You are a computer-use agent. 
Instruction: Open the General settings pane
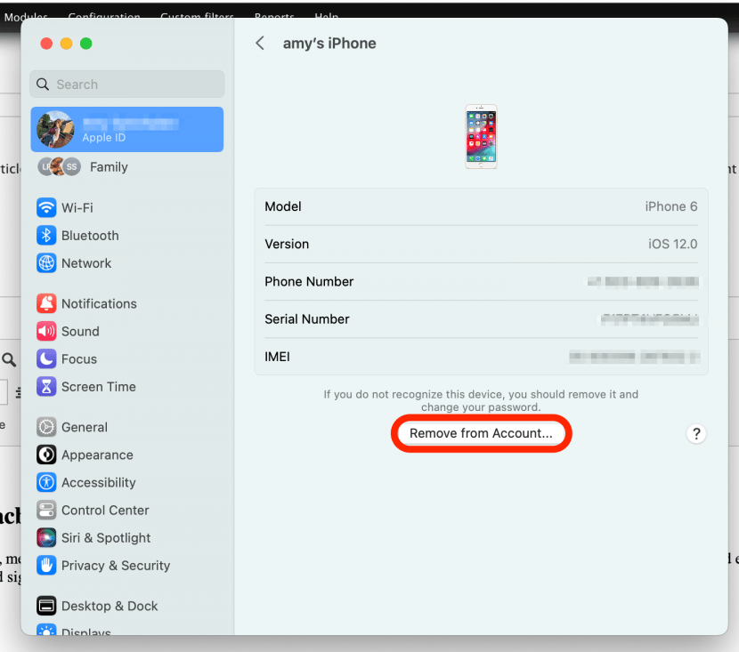[x=85, y=427]
